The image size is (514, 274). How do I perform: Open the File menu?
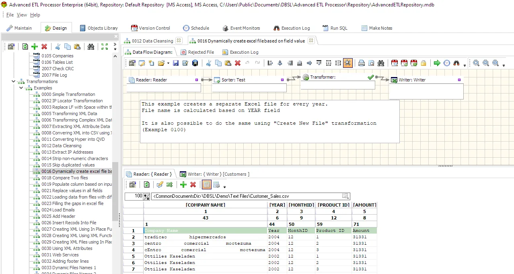(x=10, y=15)
